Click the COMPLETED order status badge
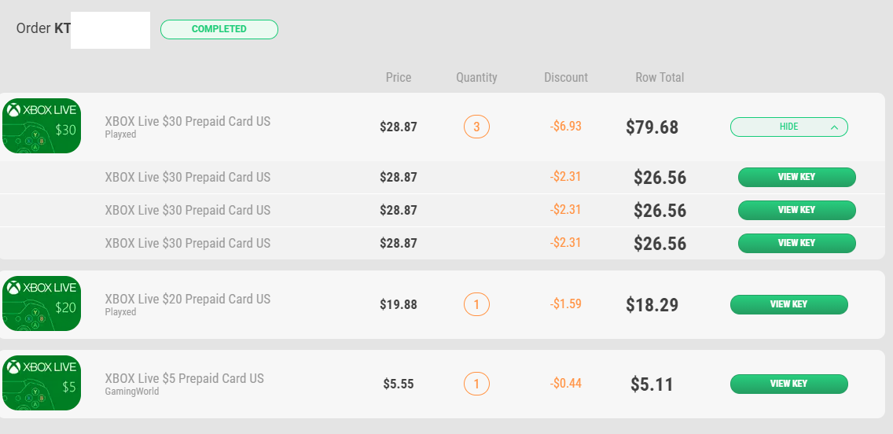 [219, 29]
